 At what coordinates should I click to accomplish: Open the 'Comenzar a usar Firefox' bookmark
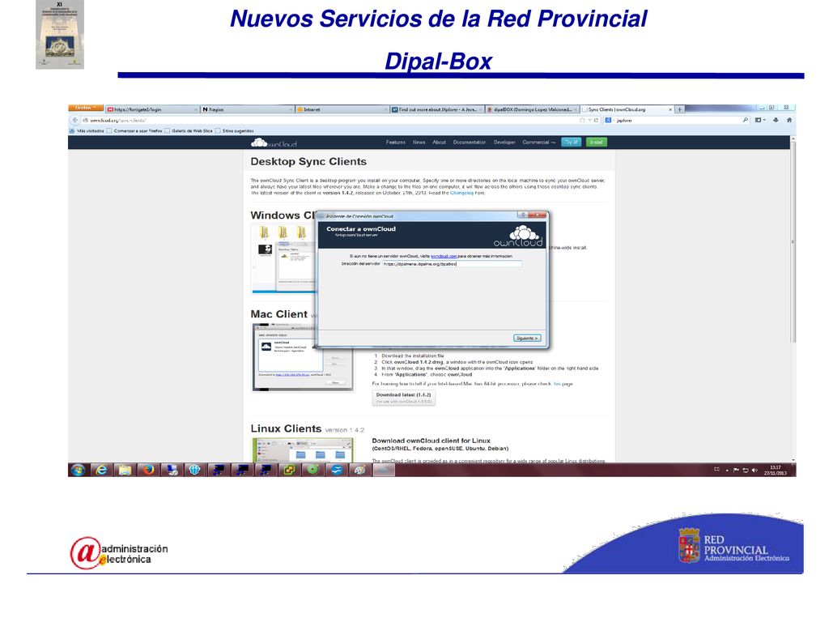tap(134, 130)
